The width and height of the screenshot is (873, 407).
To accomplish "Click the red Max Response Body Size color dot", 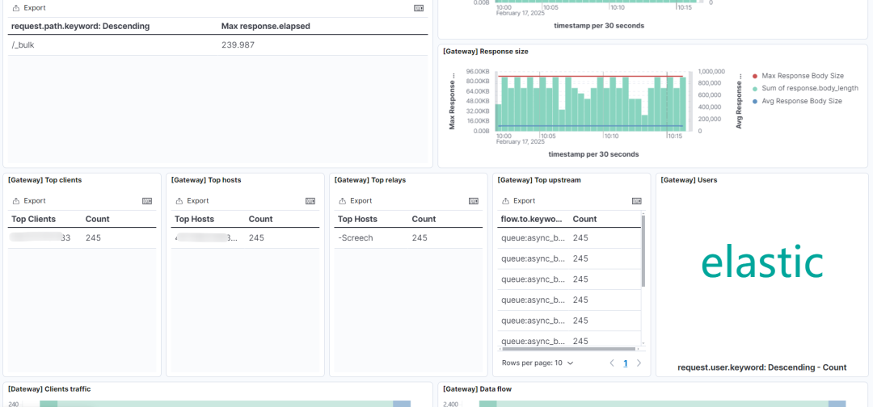I will coord(755,76).
